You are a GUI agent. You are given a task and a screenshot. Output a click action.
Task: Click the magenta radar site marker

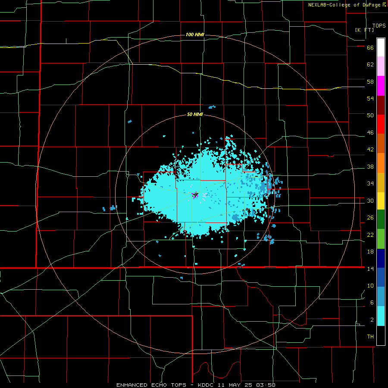click(195, 195)
